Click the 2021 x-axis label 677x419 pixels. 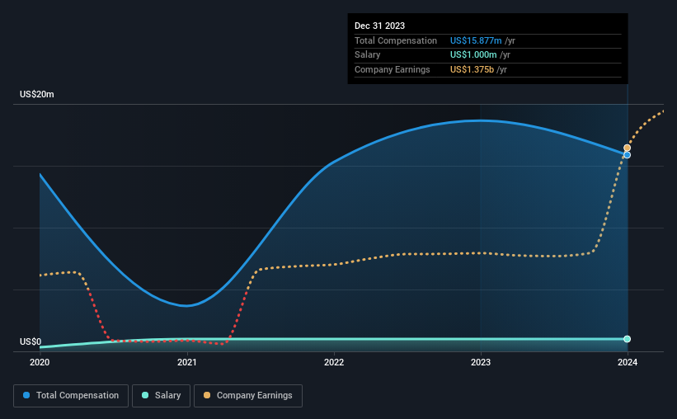tap(187, 362)
